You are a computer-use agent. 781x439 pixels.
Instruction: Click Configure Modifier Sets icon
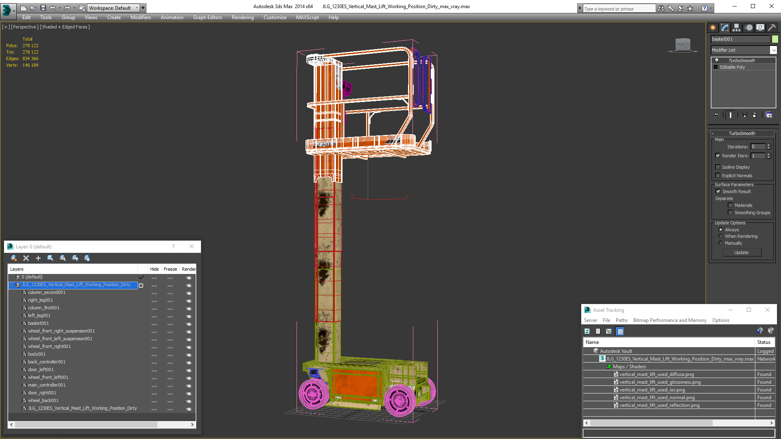(x=769, y=115)
